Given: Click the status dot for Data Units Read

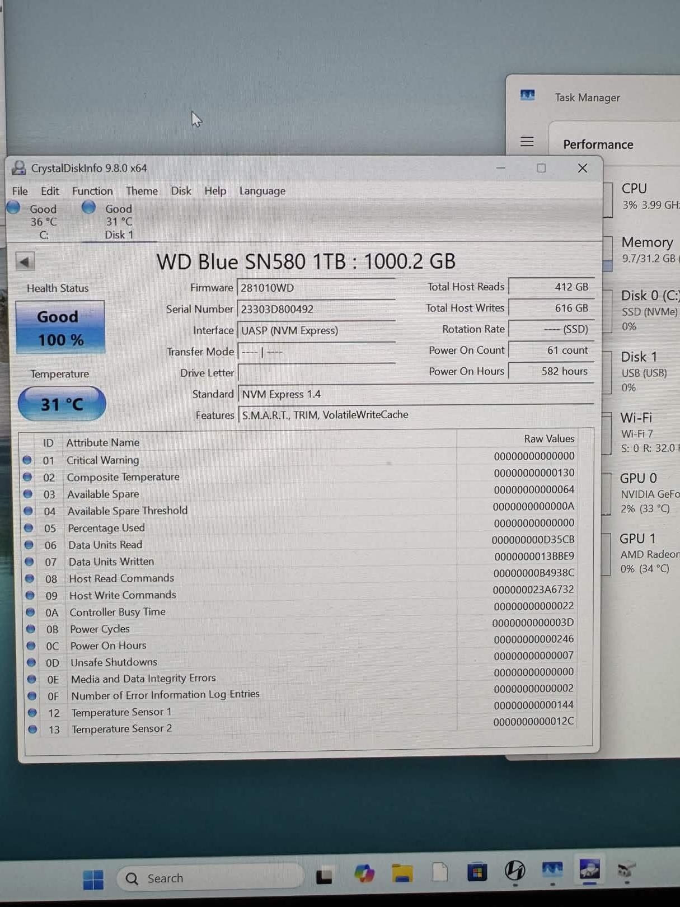Looking at the screenshot, I should pos(29,544).
